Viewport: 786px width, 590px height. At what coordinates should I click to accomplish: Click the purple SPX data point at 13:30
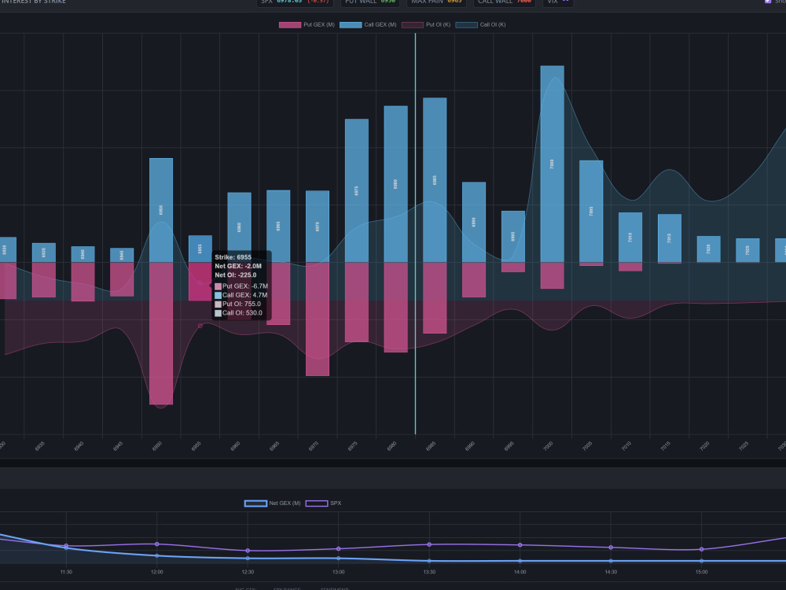point(429,544)
